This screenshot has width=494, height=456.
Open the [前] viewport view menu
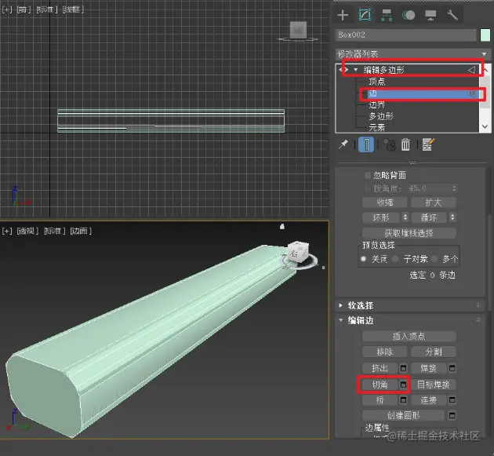point(24,9)
